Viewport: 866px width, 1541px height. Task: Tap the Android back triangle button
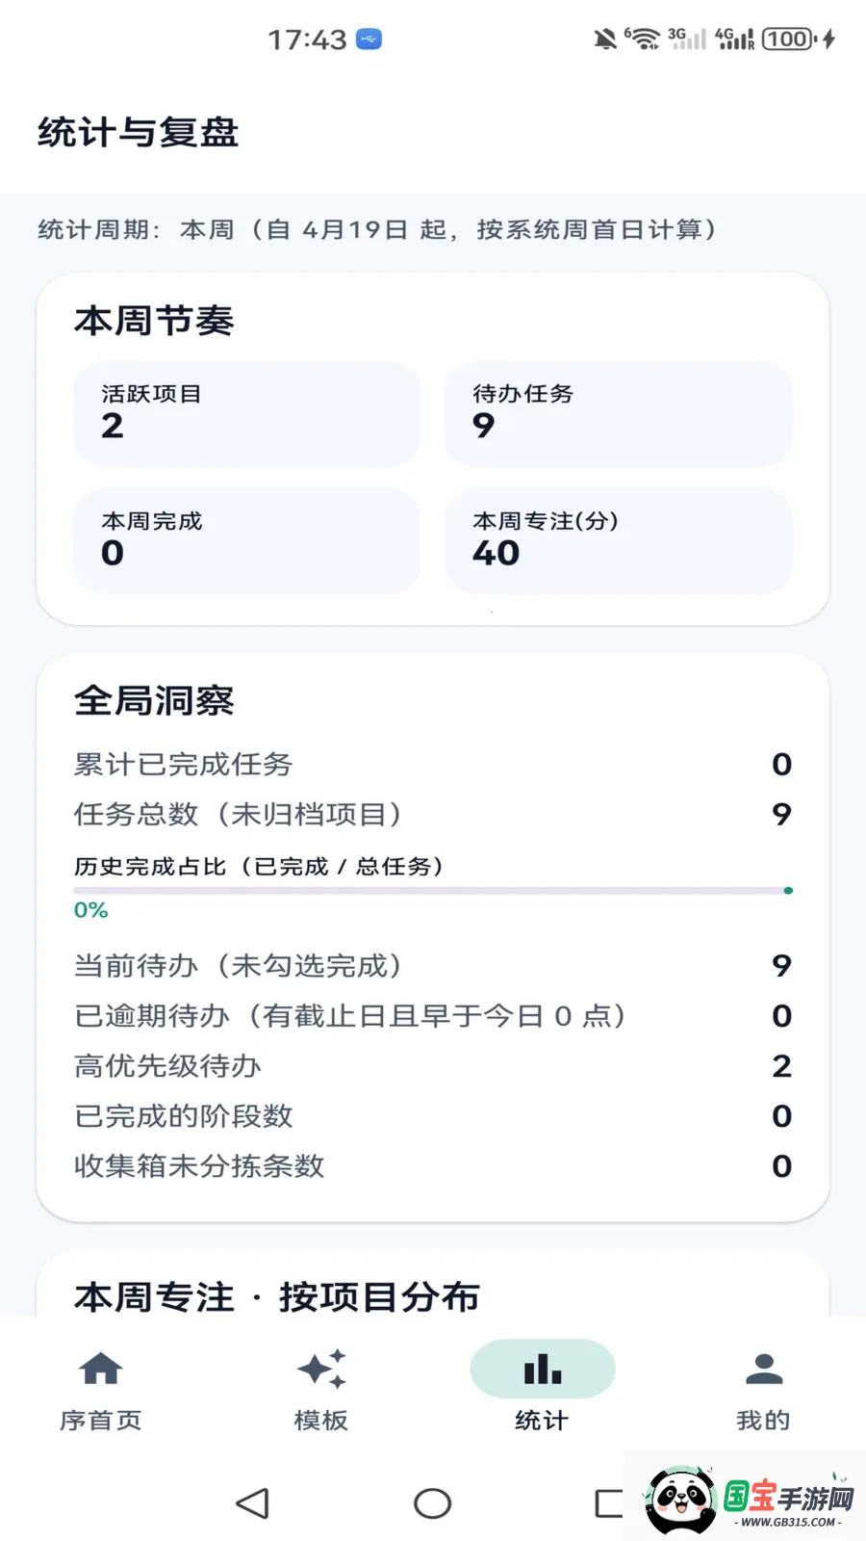pos(253,1502)
